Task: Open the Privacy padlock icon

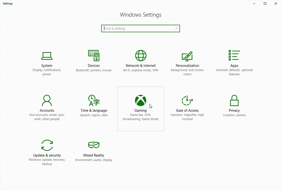Action: (234, 101)
